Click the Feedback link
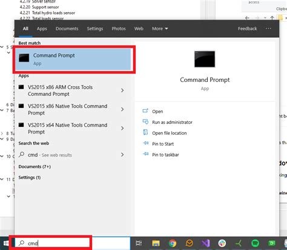Image resolution: width=287 pixels, height=250 pixels. [x=248, y=29]
